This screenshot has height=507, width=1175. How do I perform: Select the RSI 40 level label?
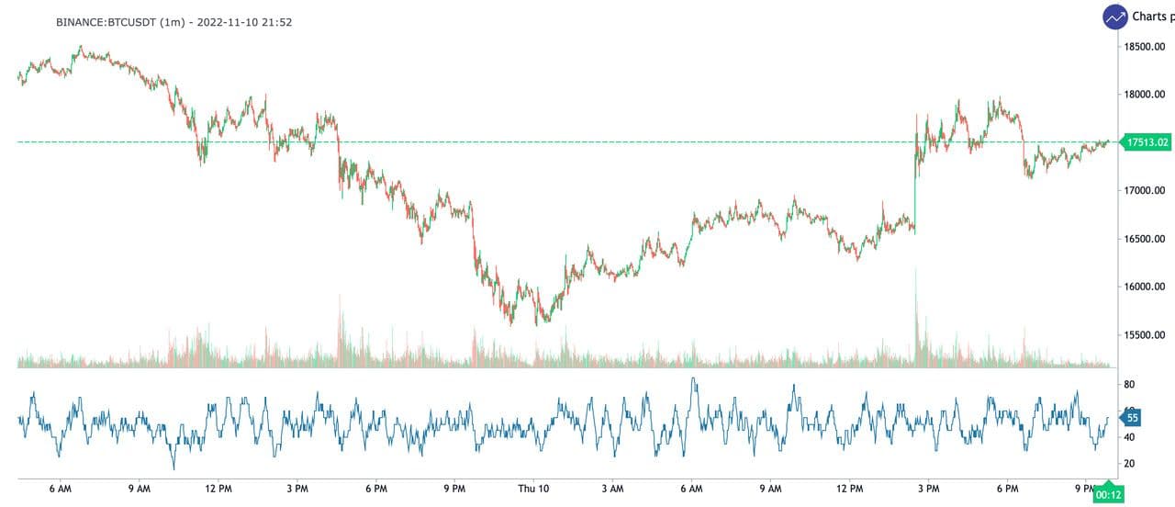(x=1130, y=438)
